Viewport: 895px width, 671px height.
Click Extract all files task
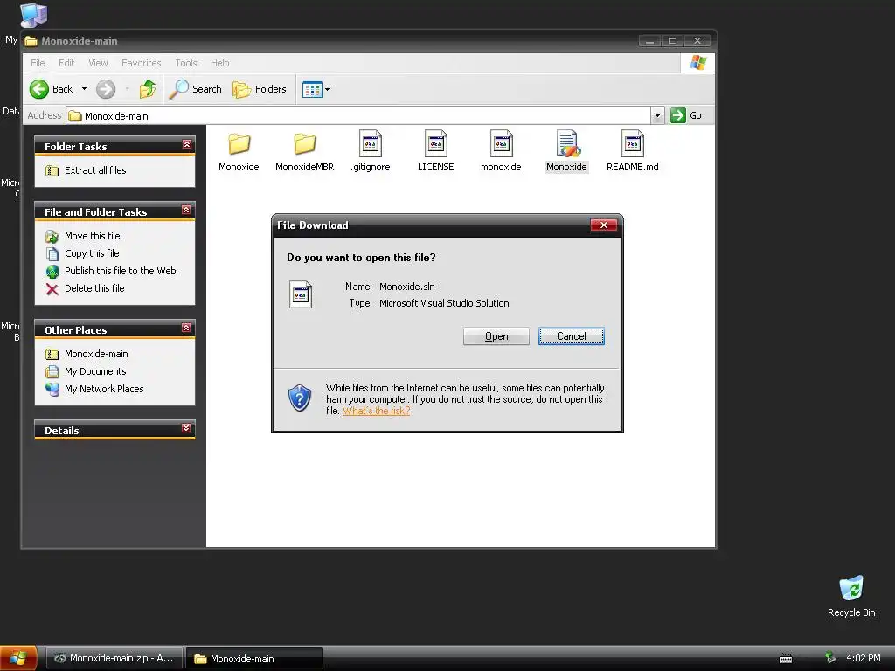(86, 170)
